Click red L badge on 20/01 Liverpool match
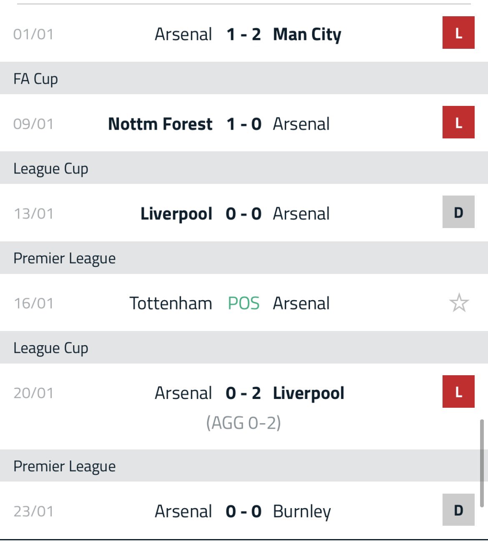 (x=458, y=391)
